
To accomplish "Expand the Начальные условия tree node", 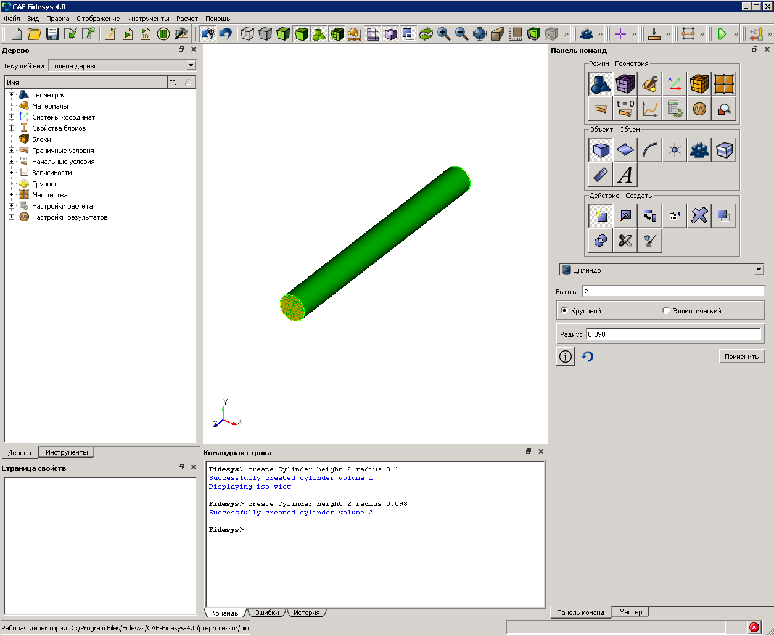I will [11, 162].
